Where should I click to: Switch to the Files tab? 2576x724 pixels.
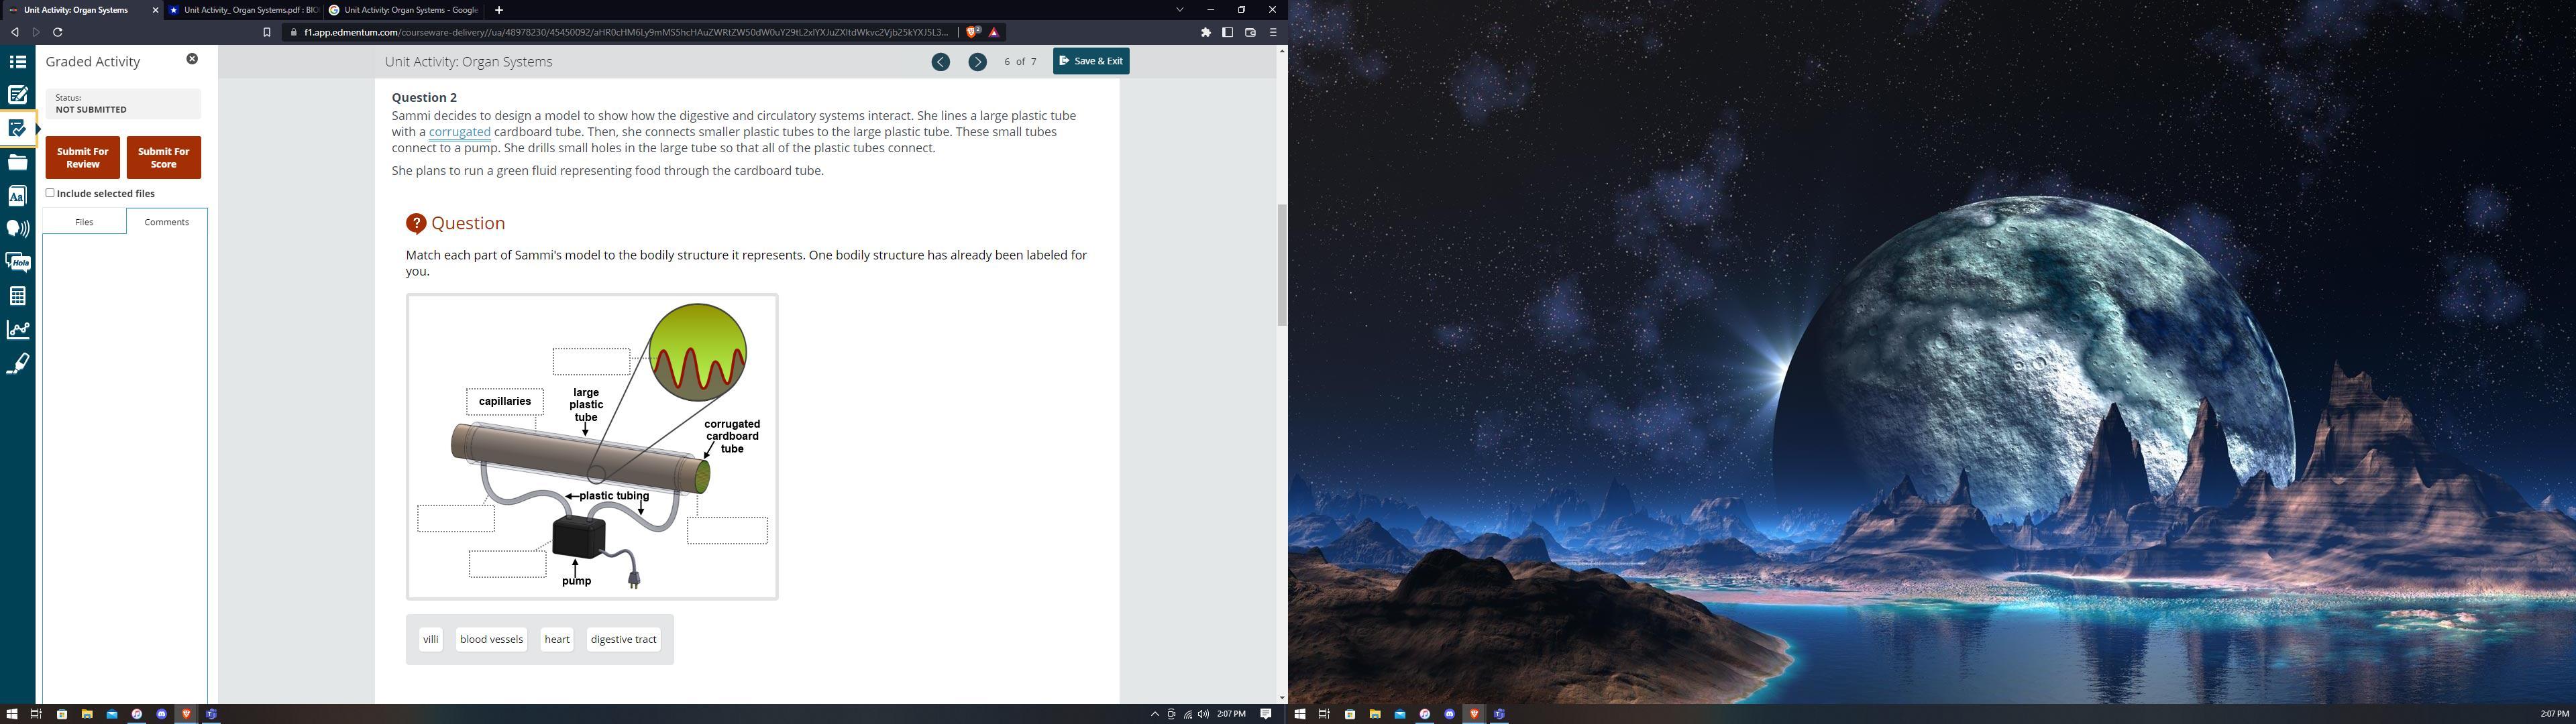(x=84, y=222)
